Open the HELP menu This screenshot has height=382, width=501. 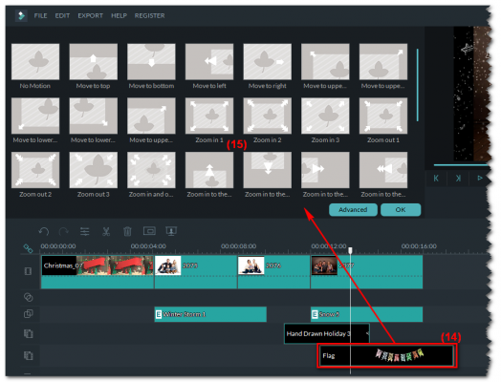(x=119, y=15)
